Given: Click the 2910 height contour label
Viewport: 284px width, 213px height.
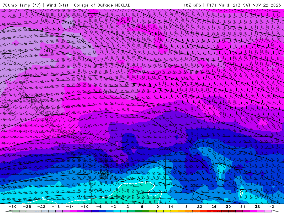Looking at the screenshot, I should coord(48,51).
